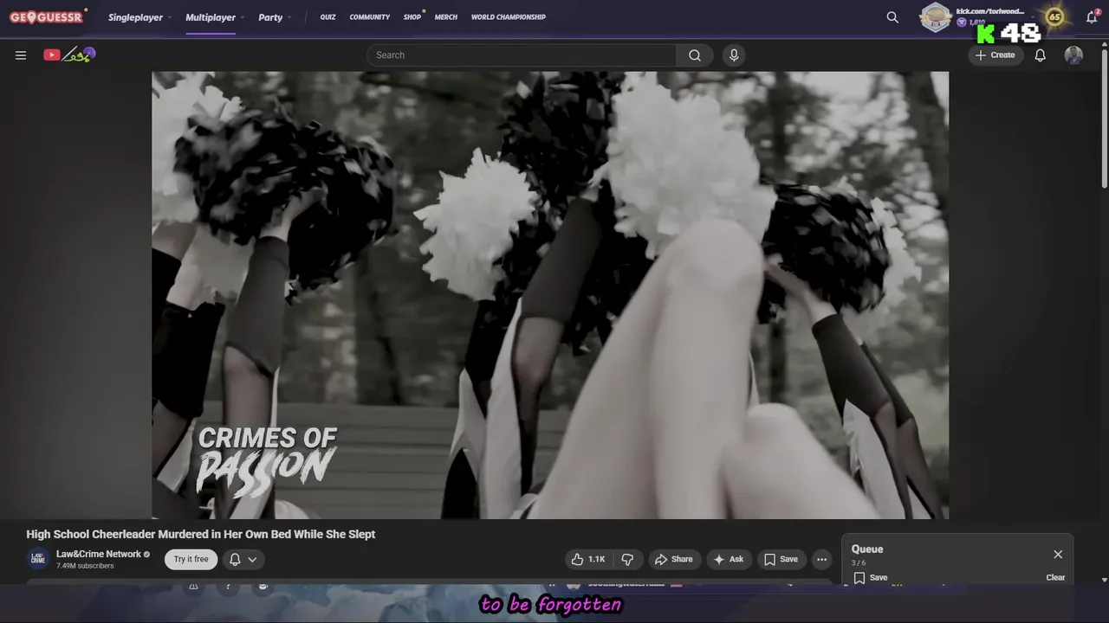The height and width of the screenshot is (623, 1109).
Task: Clear the queue
Action: pos(1055,577)
